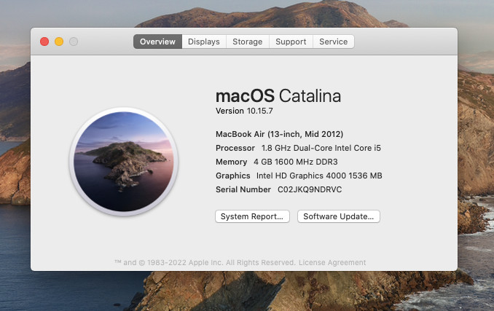Go to the Support tab
494x311 pixels.
click(291, 42)
